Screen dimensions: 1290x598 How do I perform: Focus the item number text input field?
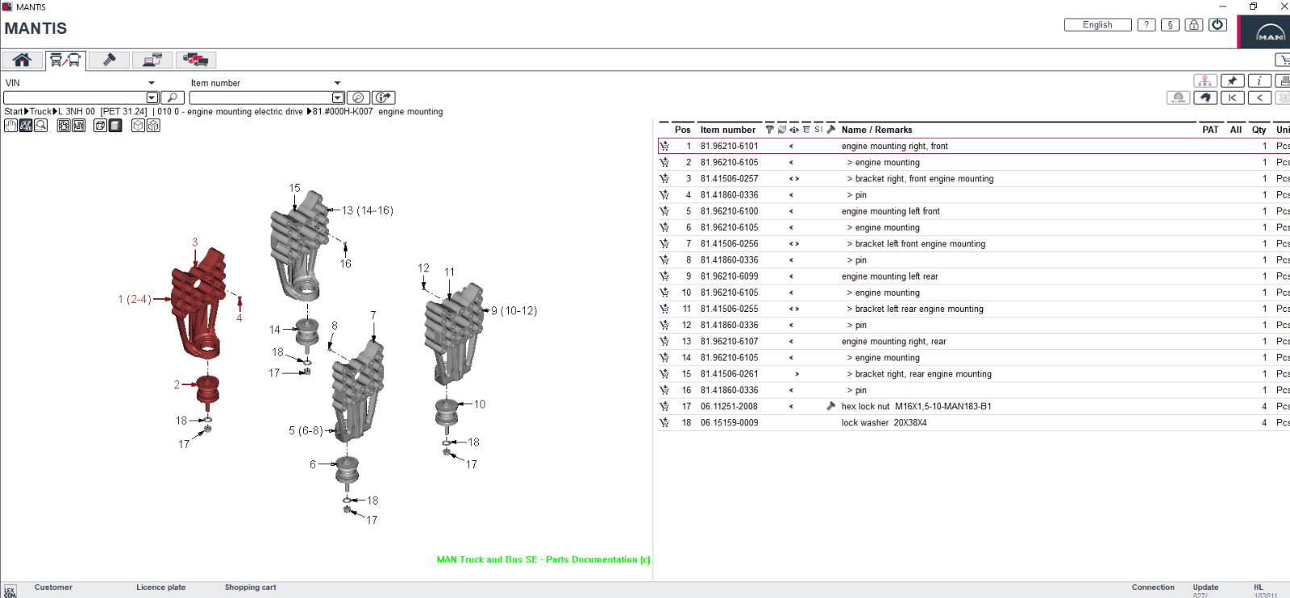(261, 98)
